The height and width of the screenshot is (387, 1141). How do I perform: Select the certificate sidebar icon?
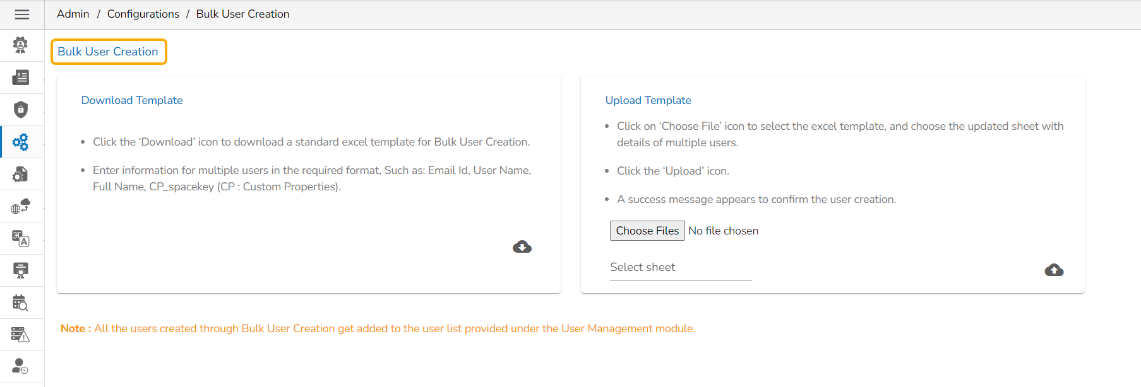(21, 270)
